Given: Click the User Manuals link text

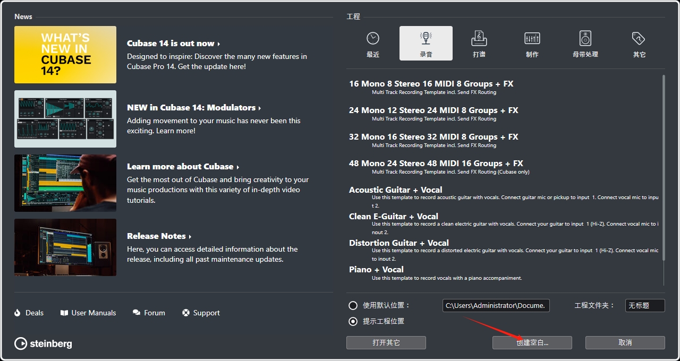Looking at the screenshot, I should pos(94,313).
